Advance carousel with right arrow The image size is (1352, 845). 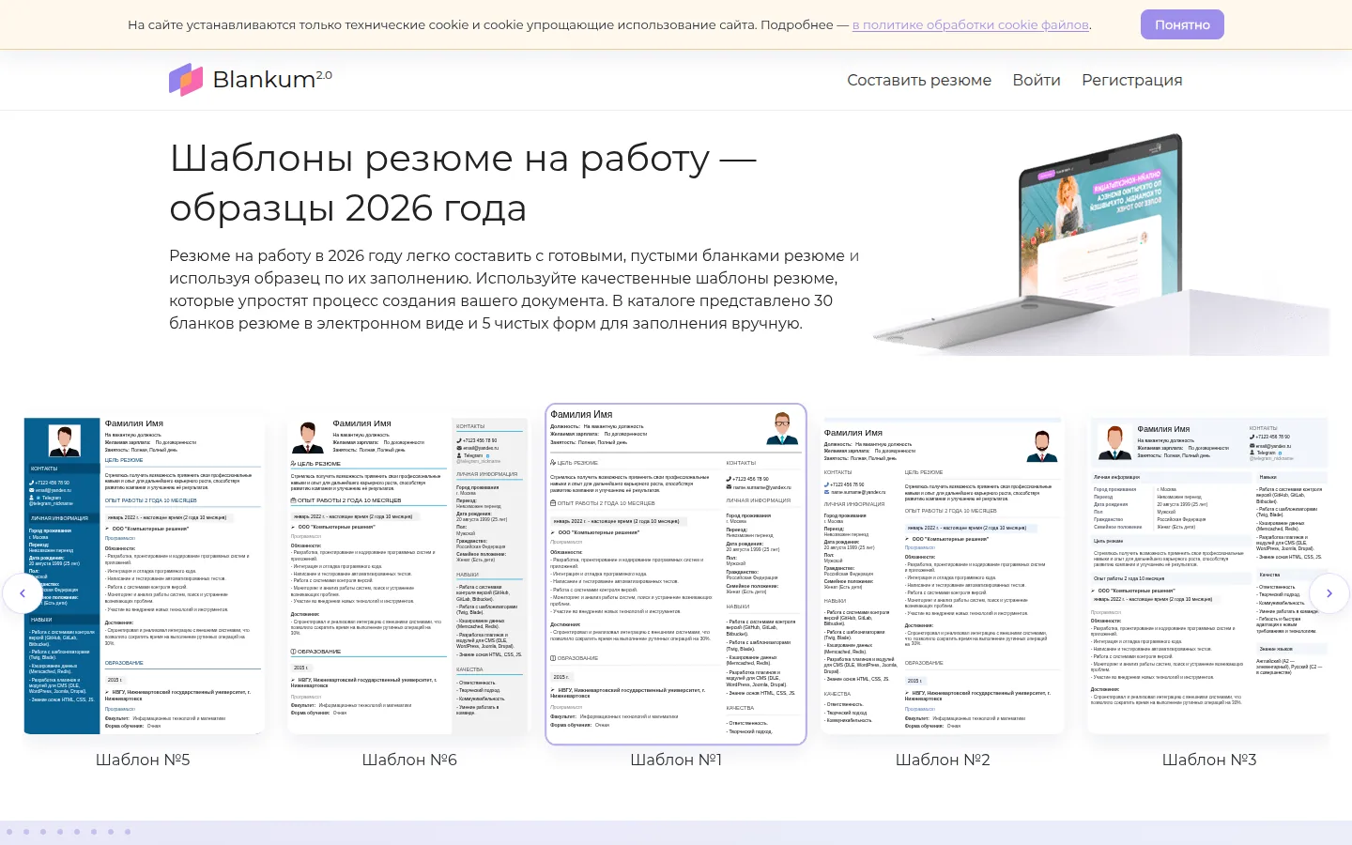[x=1329, y=593]
